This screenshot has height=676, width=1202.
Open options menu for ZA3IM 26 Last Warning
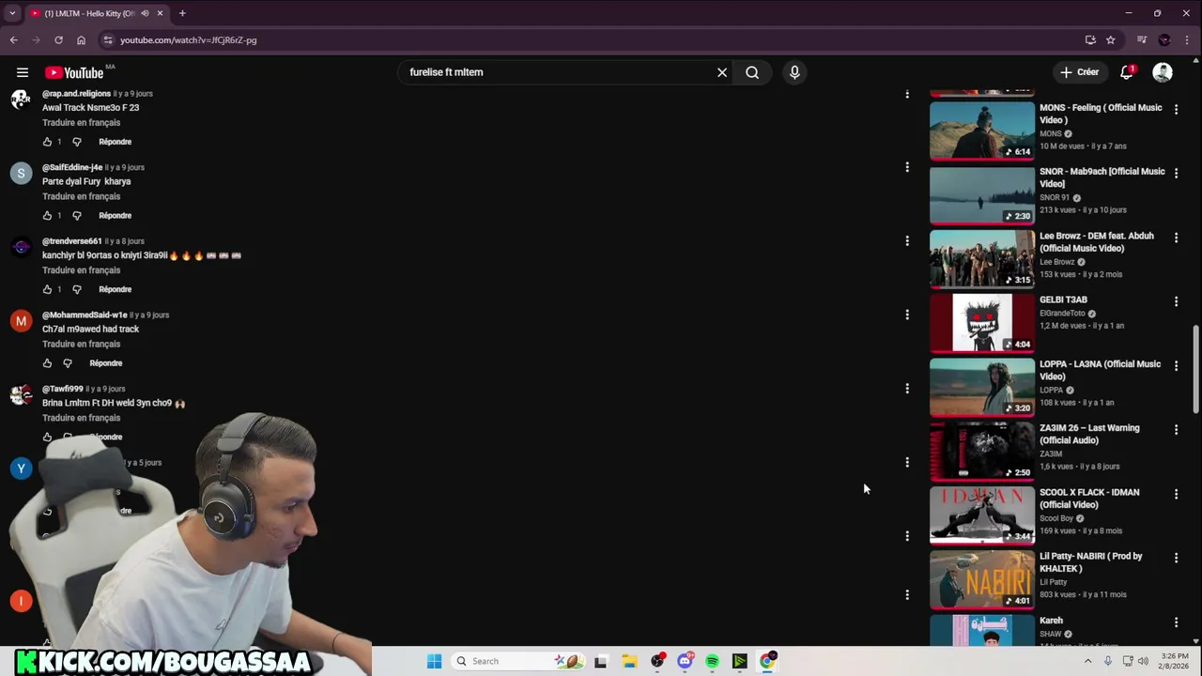point(1176,430)
